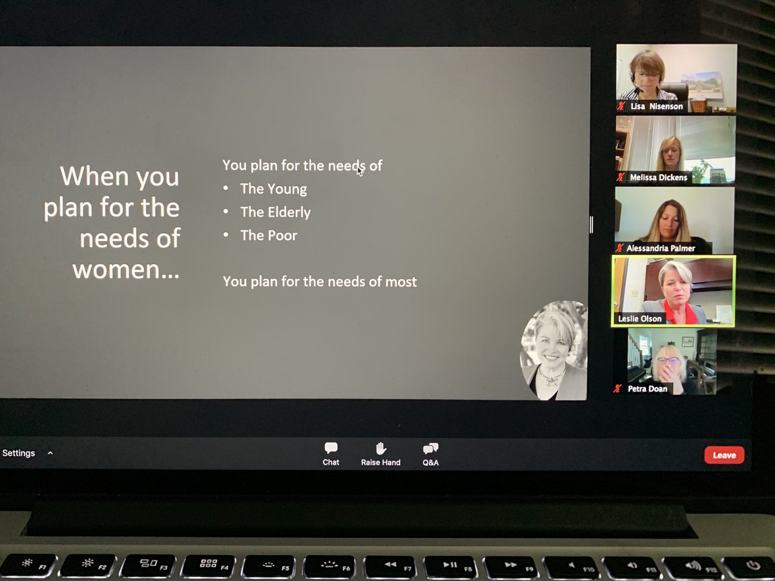This screenshot has height=581, width=775.
Task: Click muted mic icon beside Alessandria Palmer
Action: pos(619,248)
